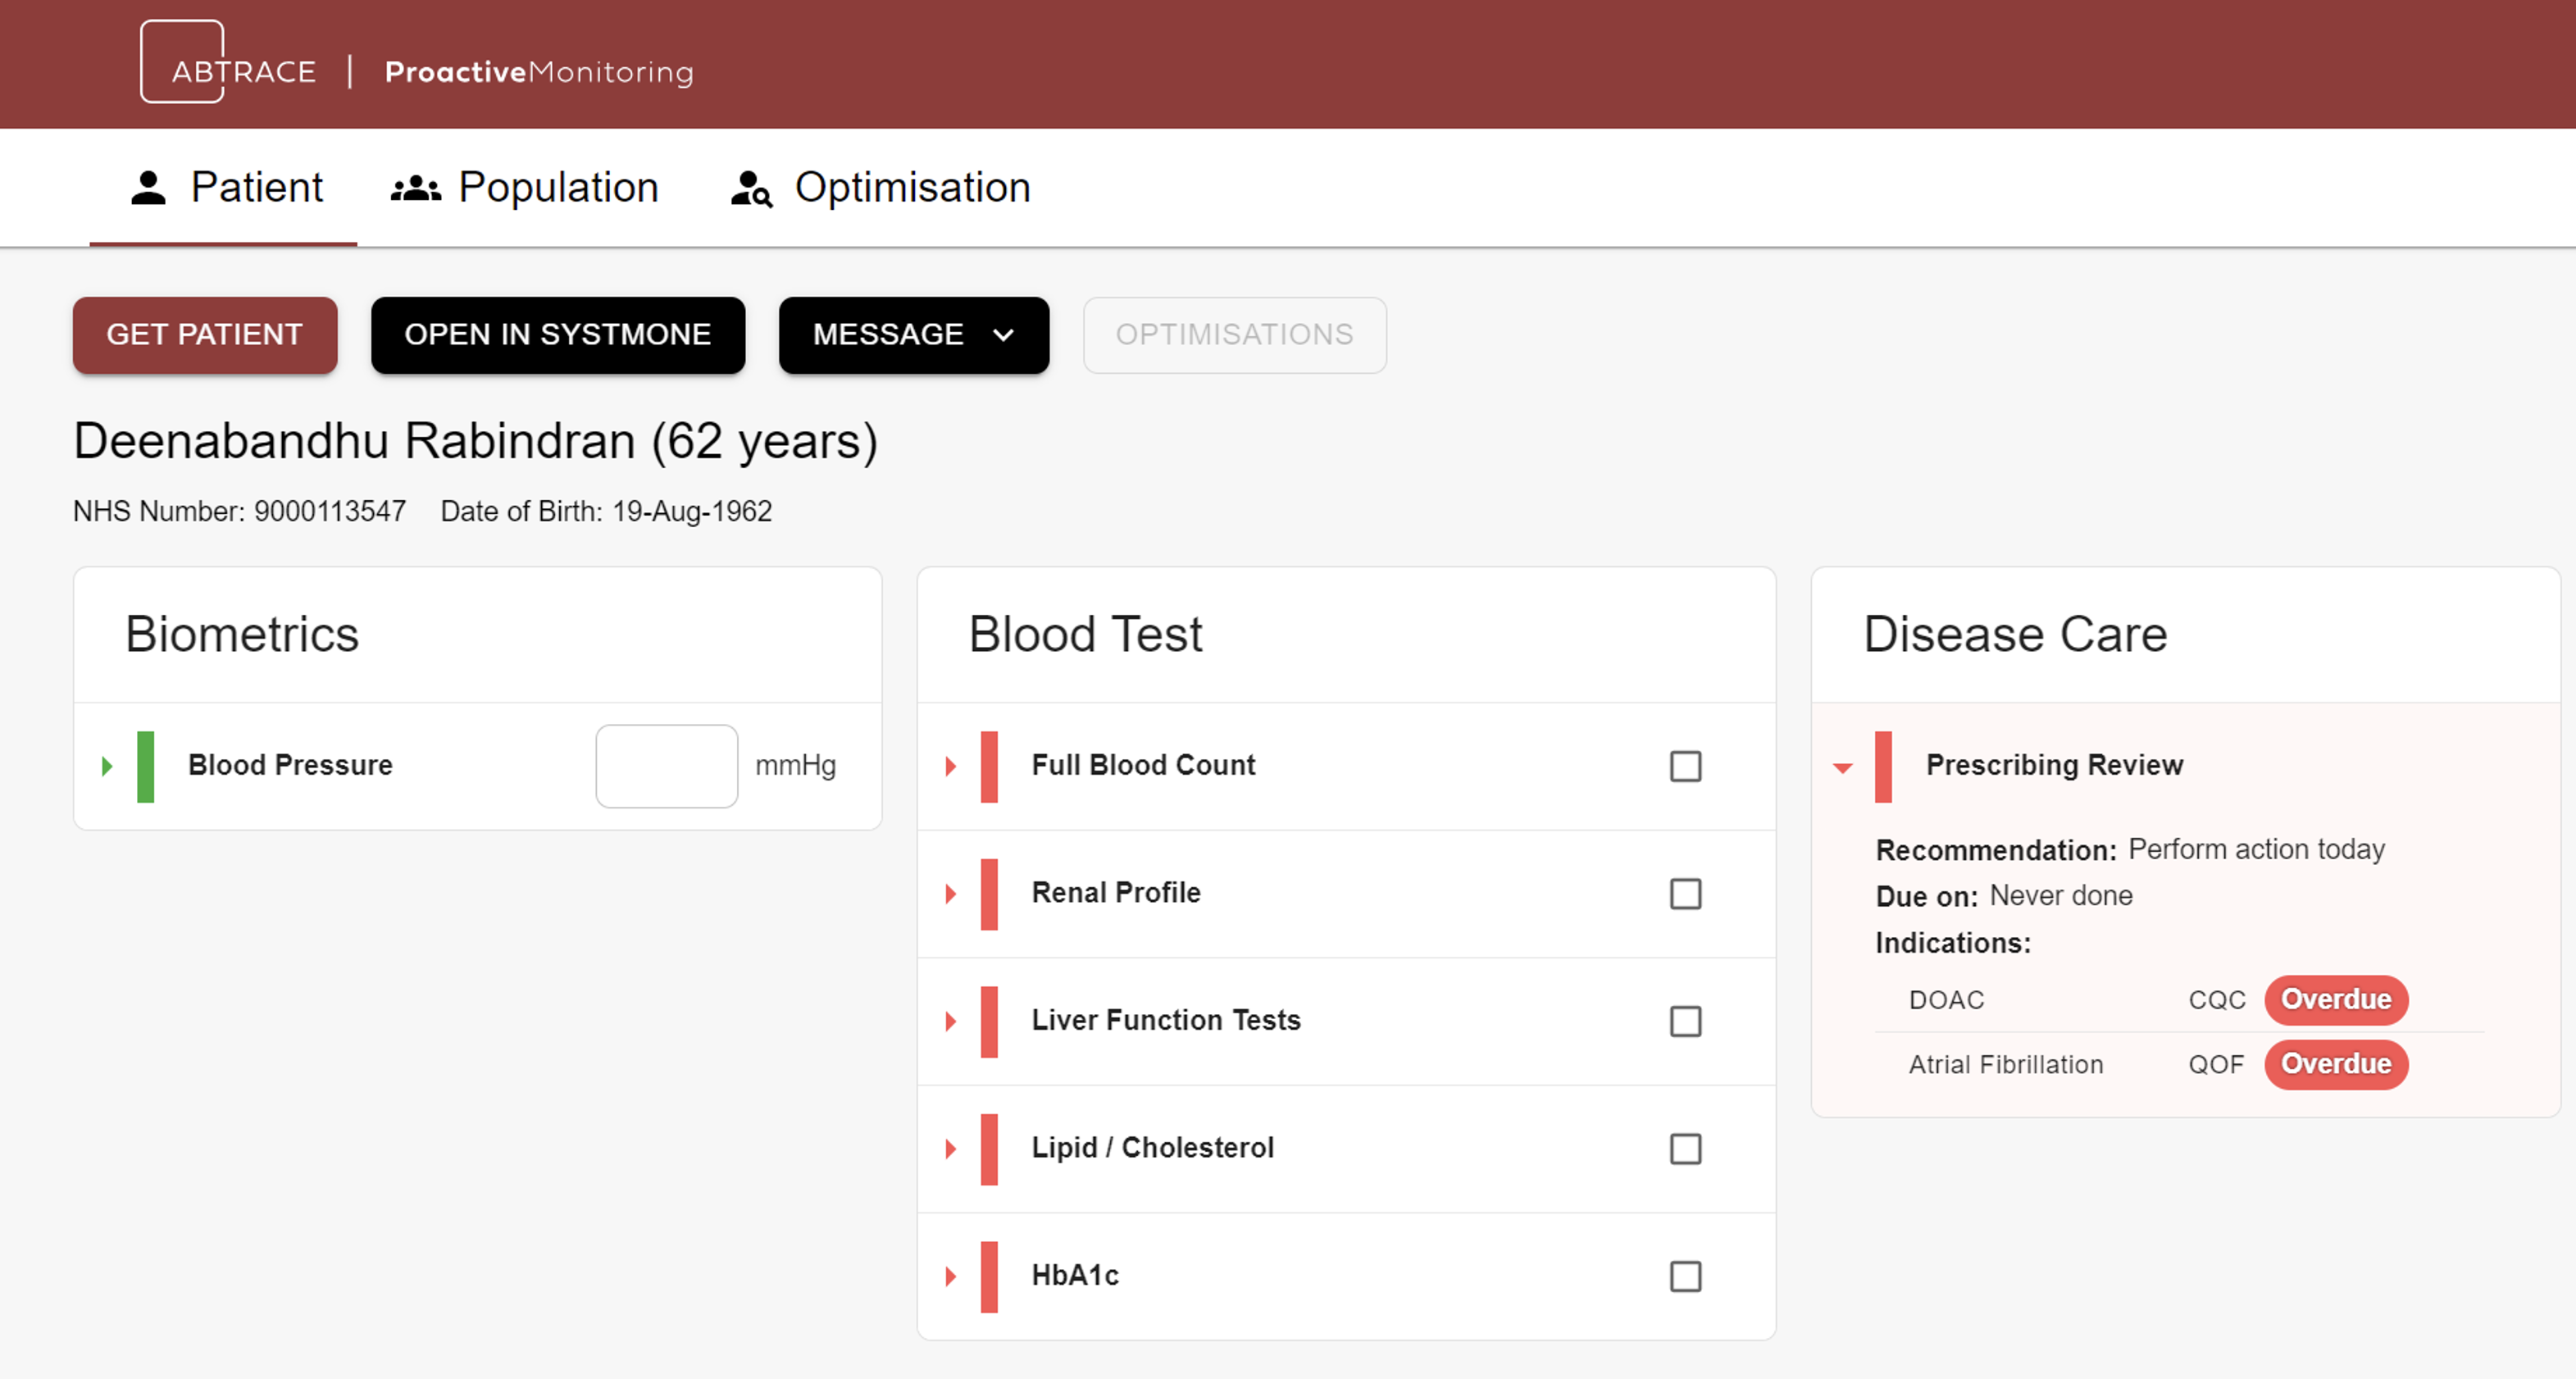Click the QOF label
The width and height of the screenshot is (2576, 1379).
tap(2215, 1064)
